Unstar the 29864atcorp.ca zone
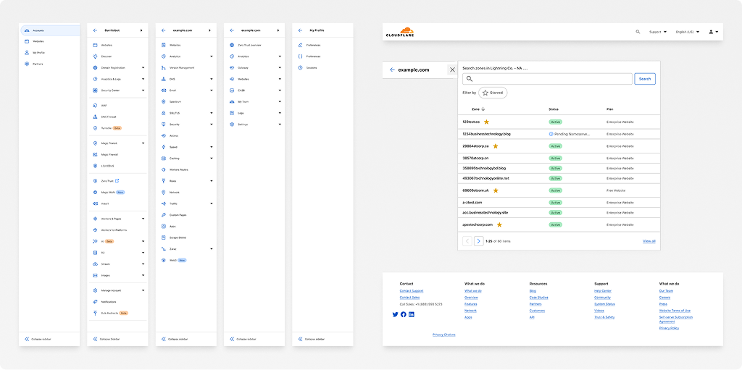Viewport: 742px width, 370px height. point(496,146)
